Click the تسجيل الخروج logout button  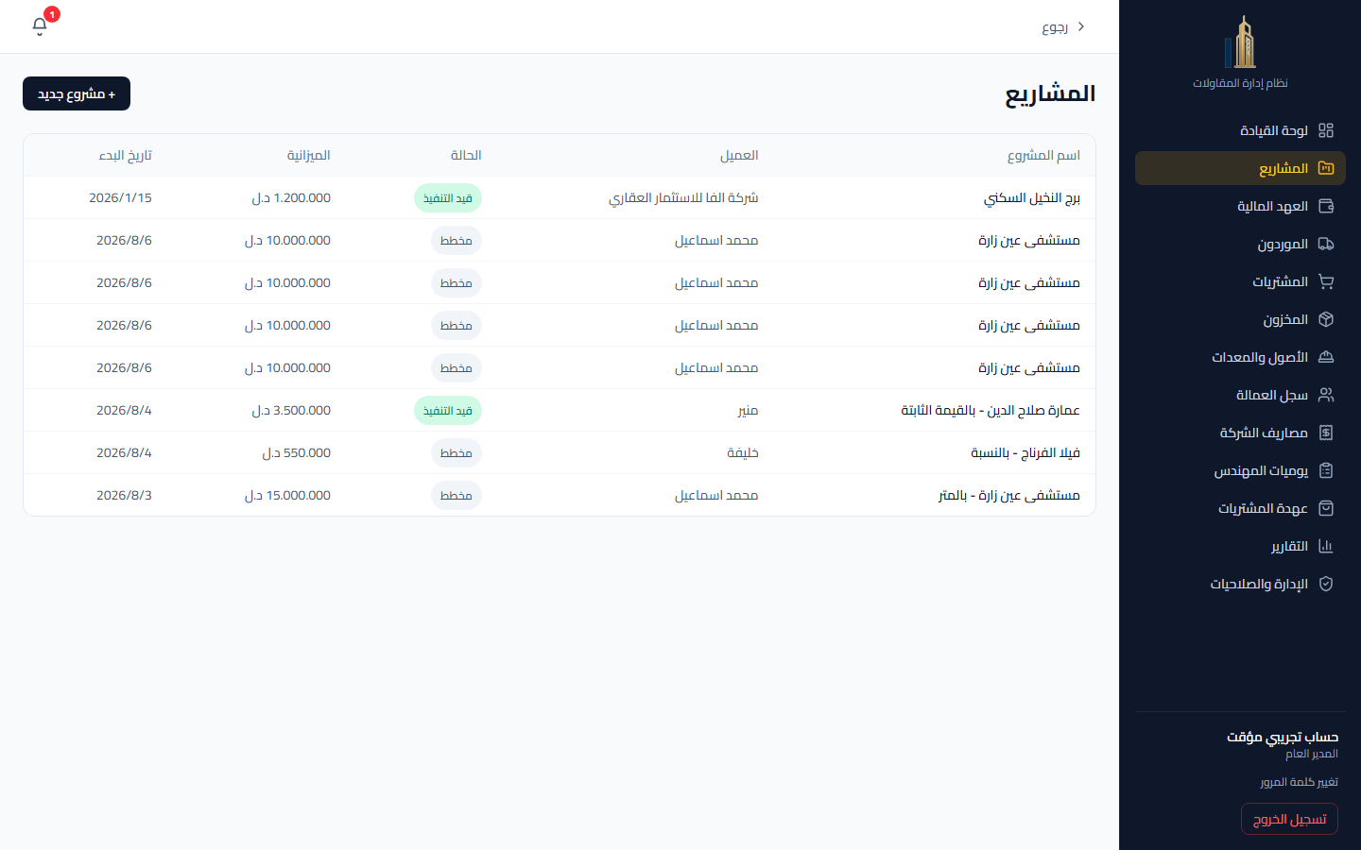[x=1289, y=819]
